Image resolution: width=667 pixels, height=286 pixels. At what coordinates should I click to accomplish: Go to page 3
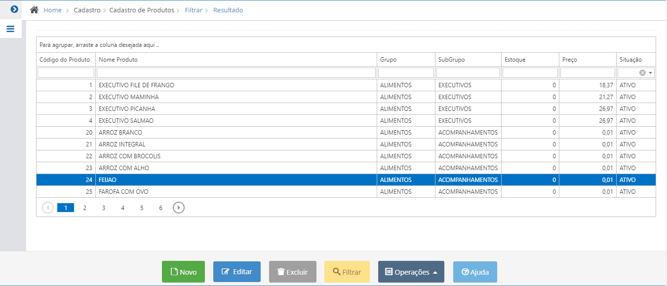(104, 208)
